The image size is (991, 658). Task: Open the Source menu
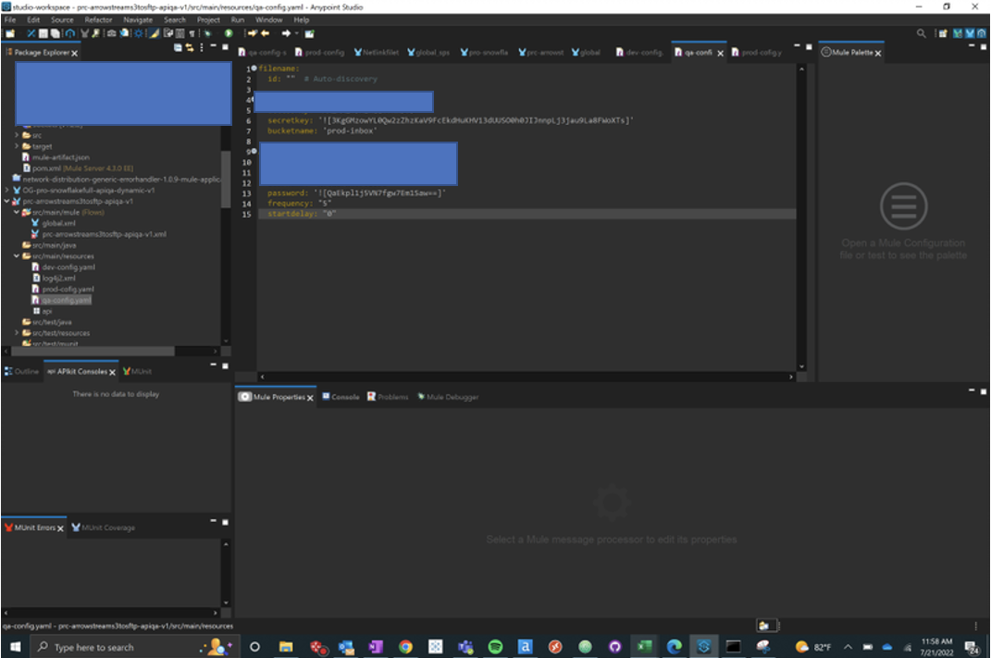[62, 19]
